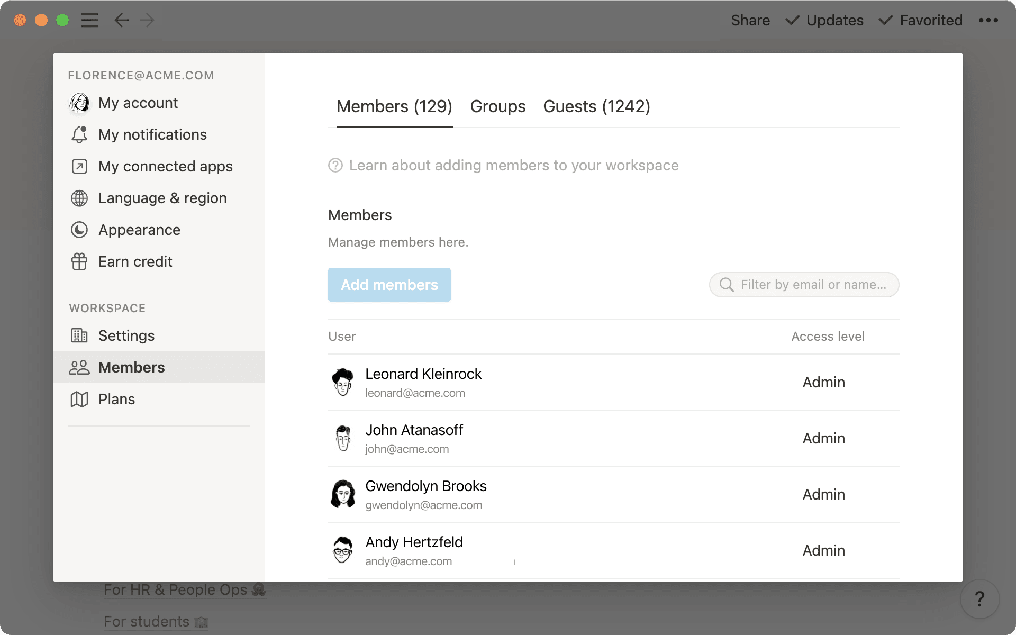Screen dimensions: 1016x635
Task: Open the hamburger menu at top left
Action: coord(90,20)
